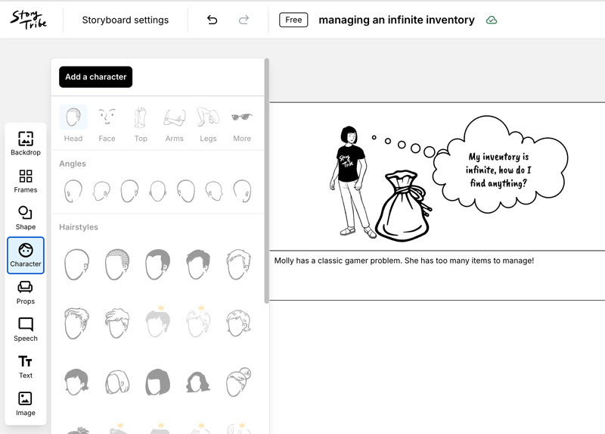Choose the long wavy dark hairstyle
Screen dimensions: 605x434
[198, 382]
